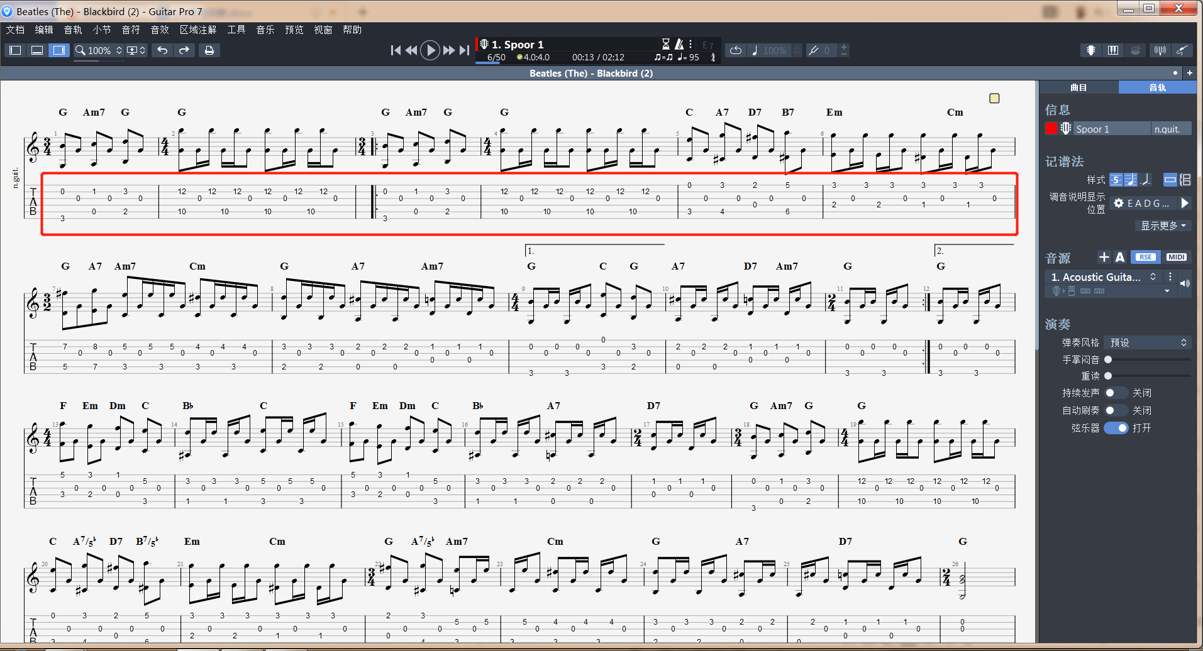The height and width of the screenshot is (651, 1203).
Task: Open the 音效 menu
Action: [x=160, y=30]
